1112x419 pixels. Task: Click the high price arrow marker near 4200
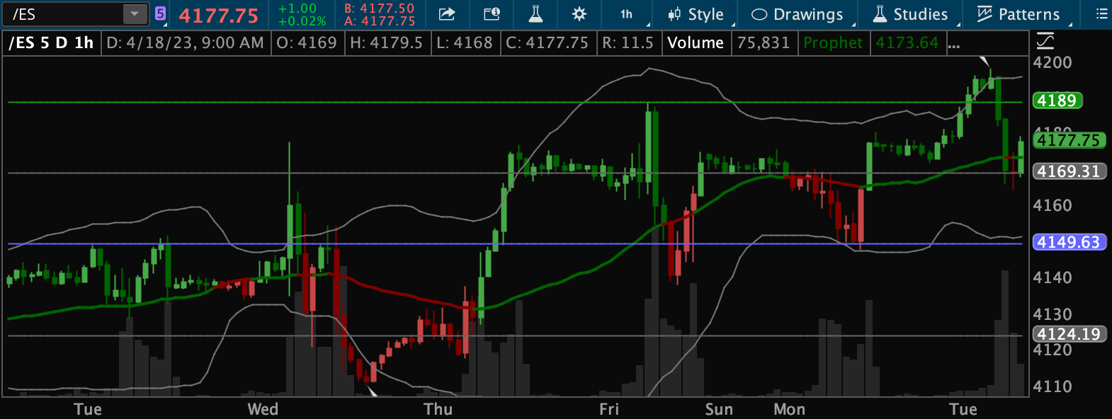coord(984,61)
